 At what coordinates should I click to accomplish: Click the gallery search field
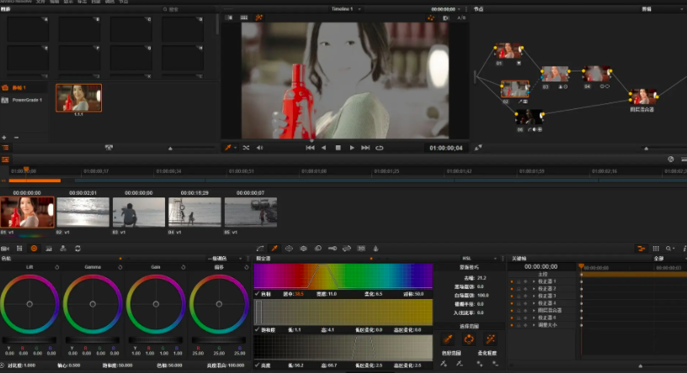coord(189,8)
